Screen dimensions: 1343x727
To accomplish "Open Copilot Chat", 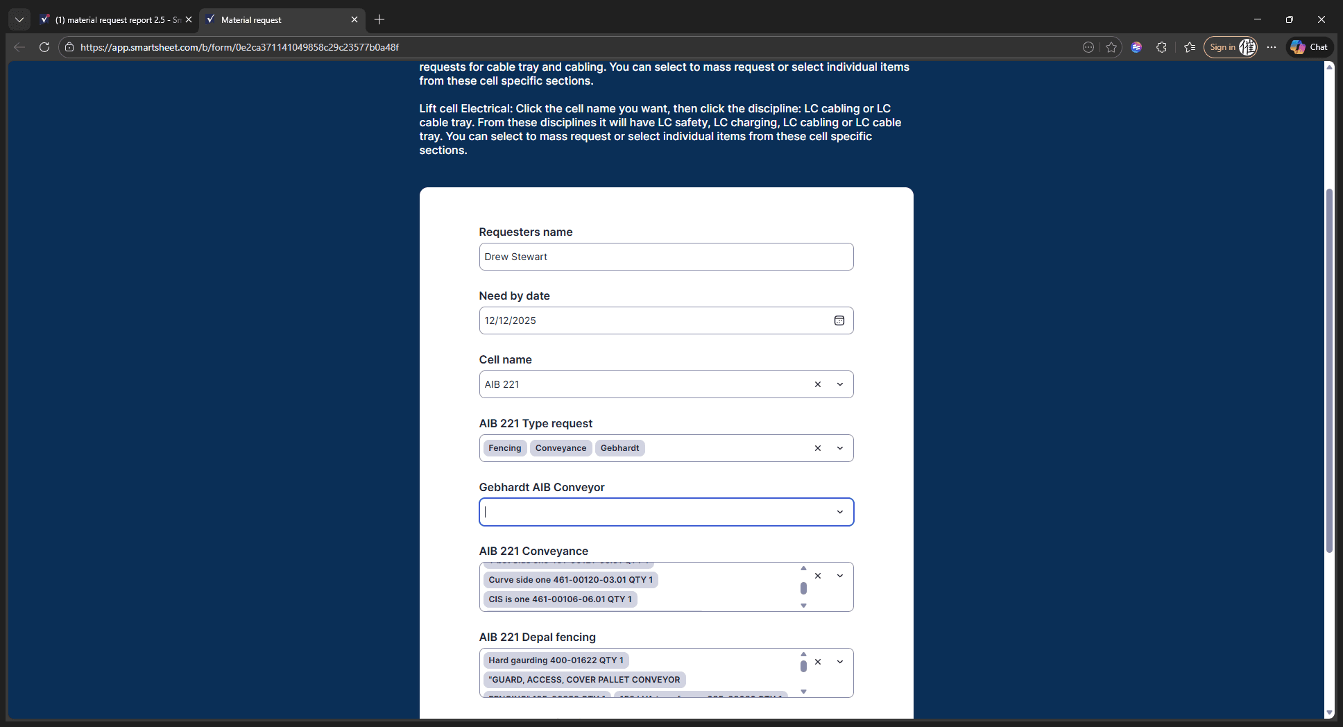I will 1310,47.
